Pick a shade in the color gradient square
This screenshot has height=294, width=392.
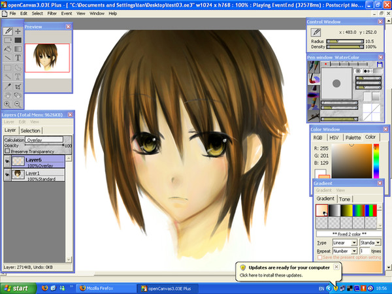351,161
